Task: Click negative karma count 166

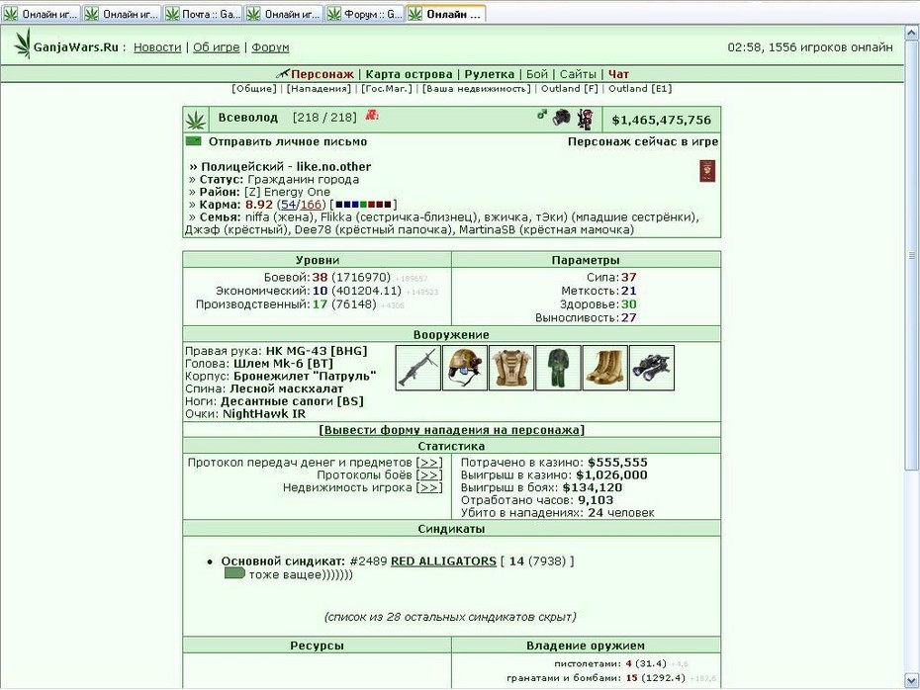Action: coord(311,205)
